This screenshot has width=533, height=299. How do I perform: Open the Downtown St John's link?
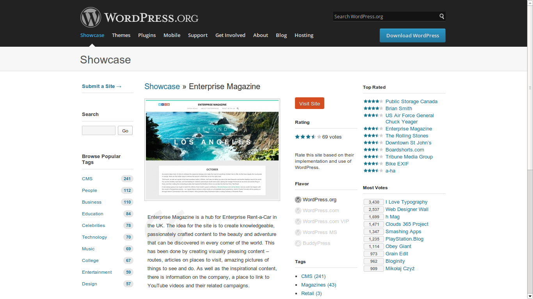click(409, 143)
